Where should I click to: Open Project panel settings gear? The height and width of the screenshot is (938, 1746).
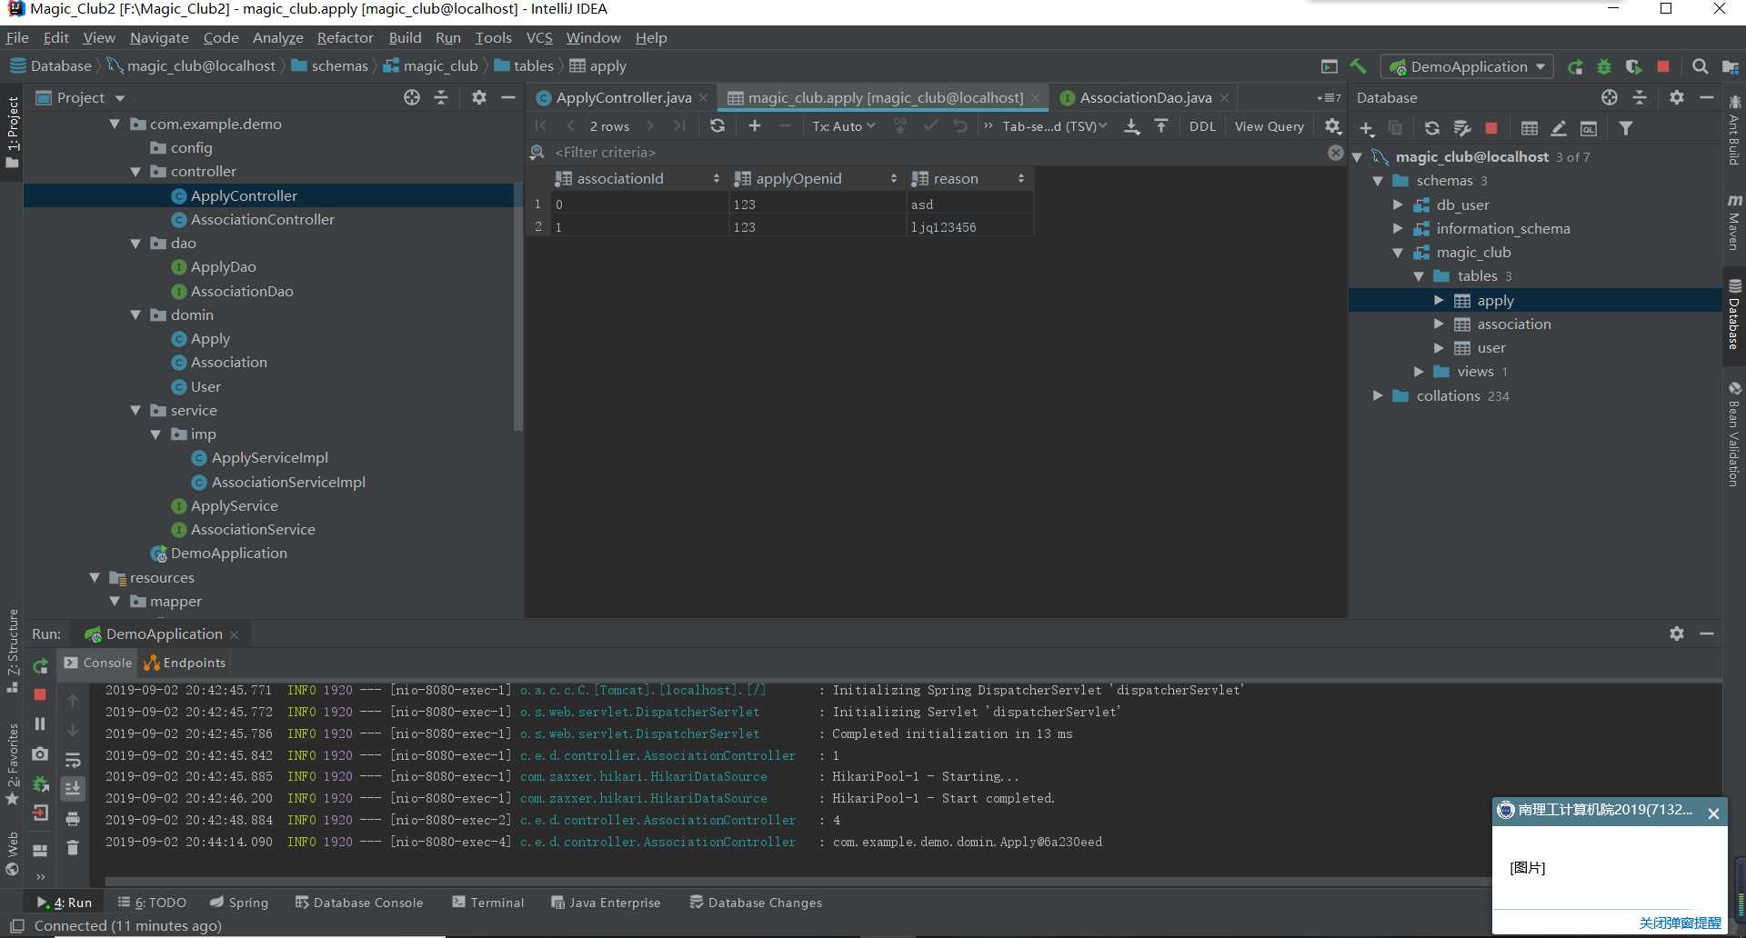[x=479, y=97]
